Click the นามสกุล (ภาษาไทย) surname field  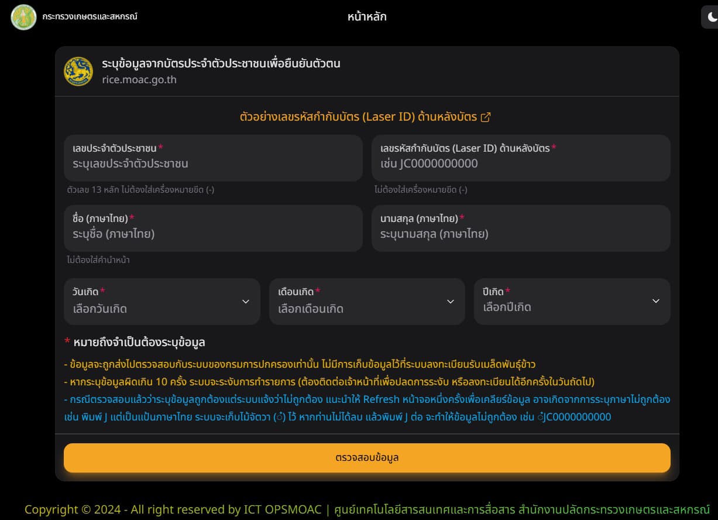click(x=521, y=234)
